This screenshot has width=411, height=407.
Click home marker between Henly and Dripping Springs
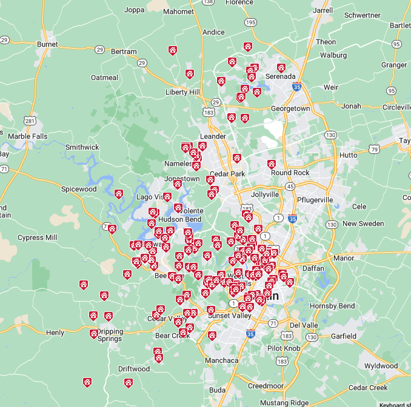point(94,334)
